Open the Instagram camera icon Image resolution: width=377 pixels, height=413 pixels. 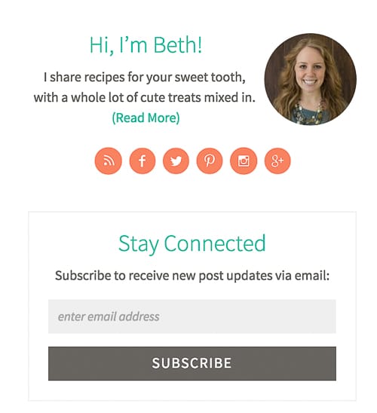click(244, 161)
